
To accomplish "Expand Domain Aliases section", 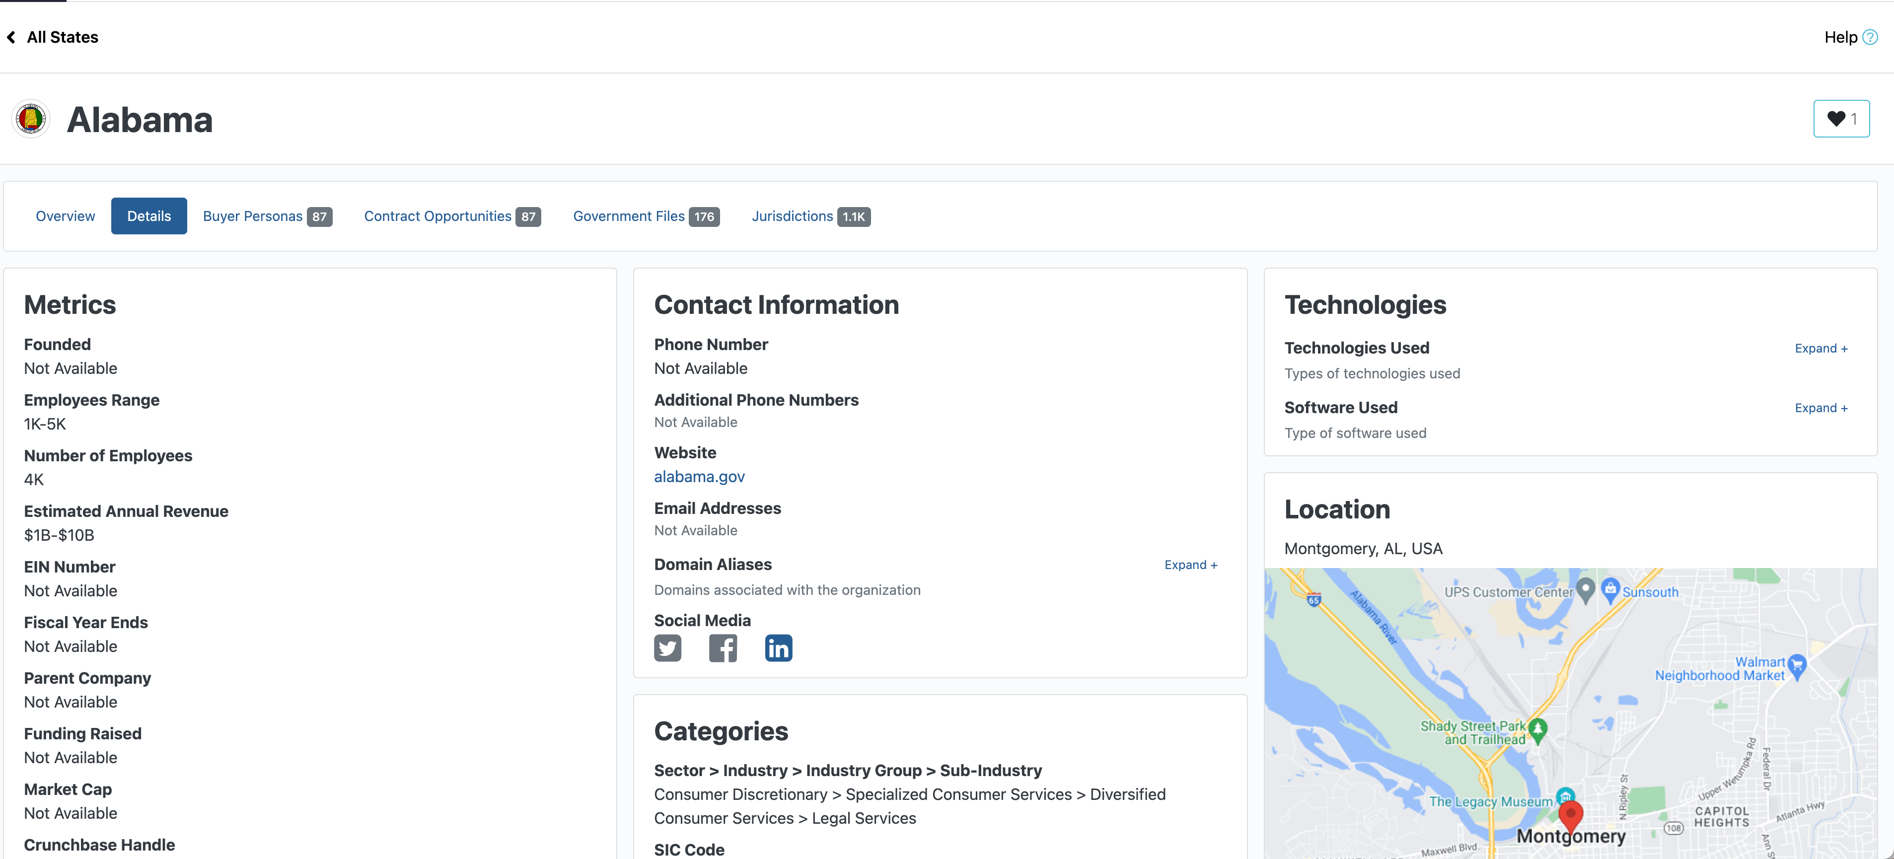I will click(x=1190, y=565).
